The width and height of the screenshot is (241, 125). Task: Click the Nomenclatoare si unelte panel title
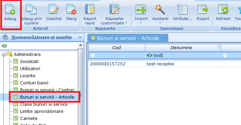[x=42, y=37]
